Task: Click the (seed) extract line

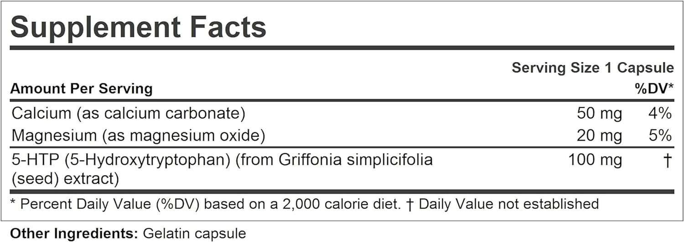Action: pyautogui.click(x=65, y=179)
